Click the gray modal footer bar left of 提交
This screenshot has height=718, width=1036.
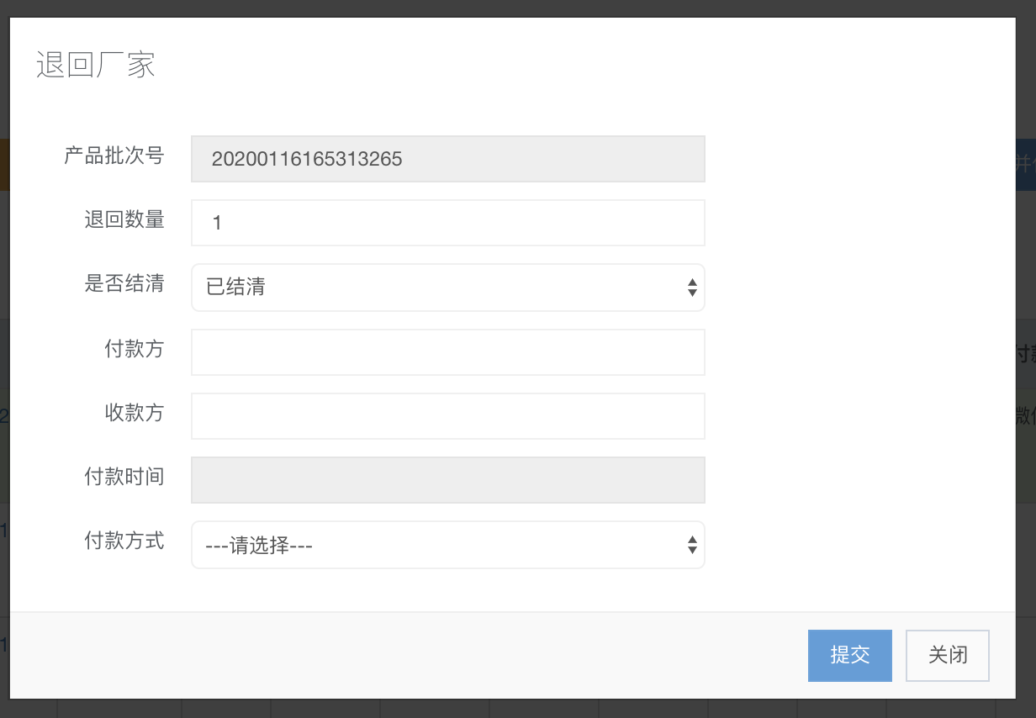[x=404, y=656]
